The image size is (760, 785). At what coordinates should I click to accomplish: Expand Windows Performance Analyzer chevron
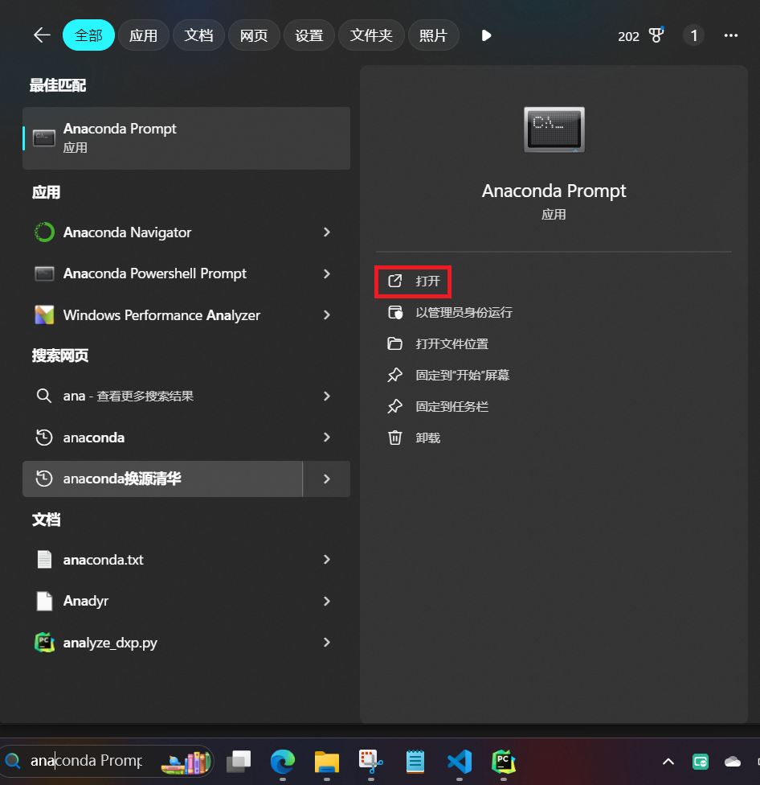pyautogui.click(x=326, y=315)
